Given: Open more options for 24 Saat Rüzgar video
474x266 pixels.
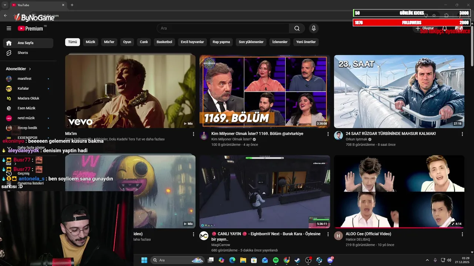Looking at the screenshot, I should (x=462, y=134).
